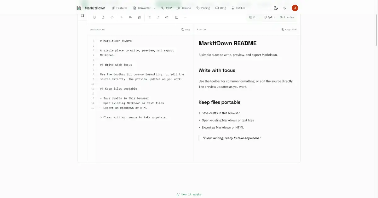
Task: Switch editor to Preview view
Action: (287, 17)
